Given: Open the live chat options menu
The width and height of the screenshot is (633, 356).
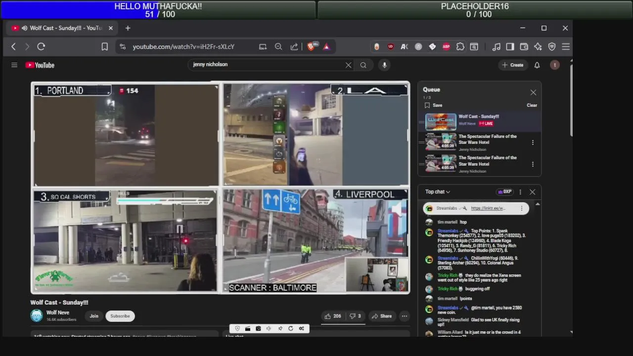Looking at the screenshot, I should pos(520,192).
